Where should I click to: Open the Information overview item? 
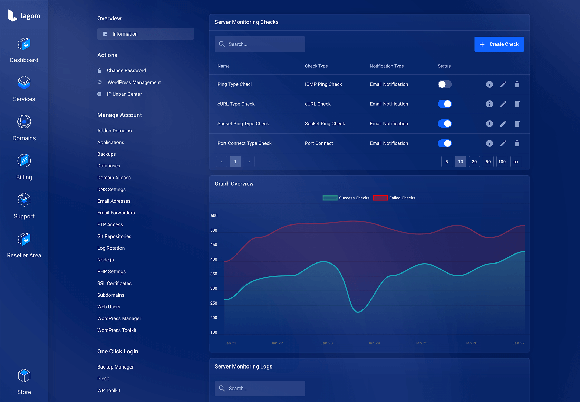pyautogui.click(x=146, y=34)
